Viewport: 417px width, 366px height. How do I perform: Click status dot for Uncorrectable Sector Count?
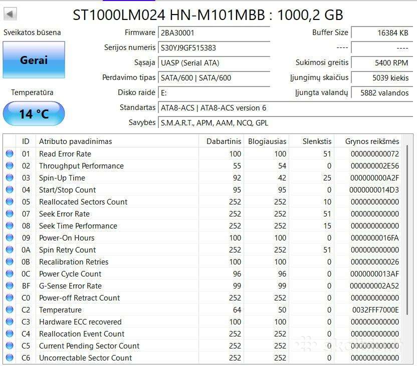(x=10, y=357)
